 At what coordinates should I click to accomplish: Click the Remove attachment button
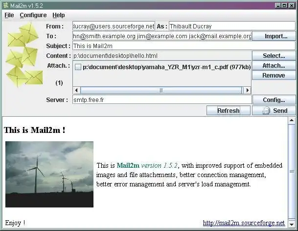(x=274, y=76)
